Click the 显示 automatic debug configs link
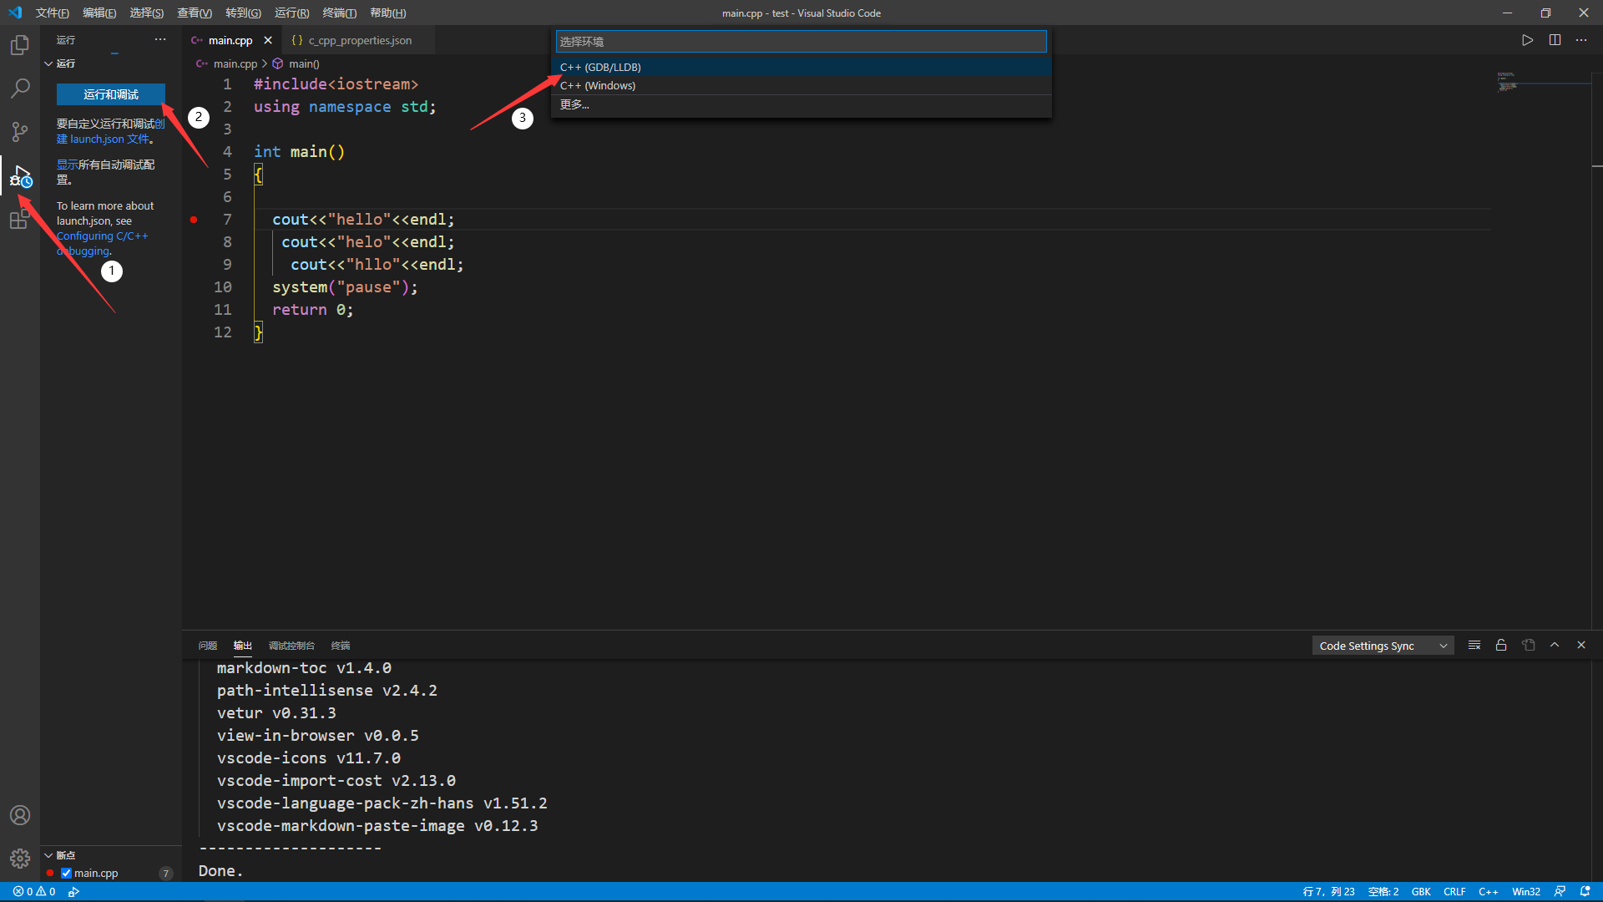The height and width of the screenshot is (902, 1603). tap(67, 165)
